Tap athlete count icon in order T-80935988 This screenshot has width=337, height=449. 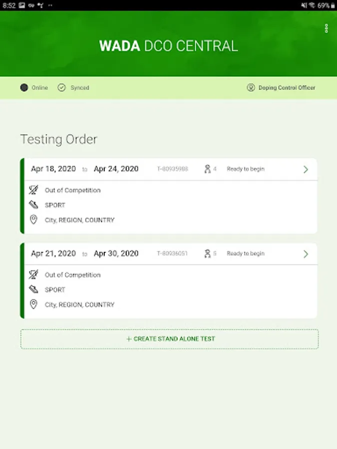click(208, 169)
